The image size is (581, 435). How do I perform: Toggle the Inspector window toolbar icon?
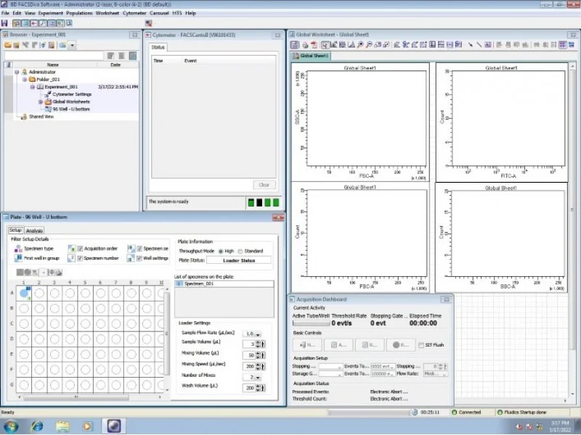coord(43,23)
